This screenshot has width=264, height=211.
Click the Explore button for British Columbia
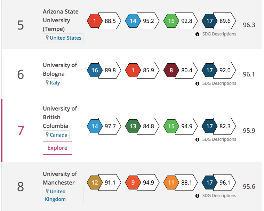(57, 148)
